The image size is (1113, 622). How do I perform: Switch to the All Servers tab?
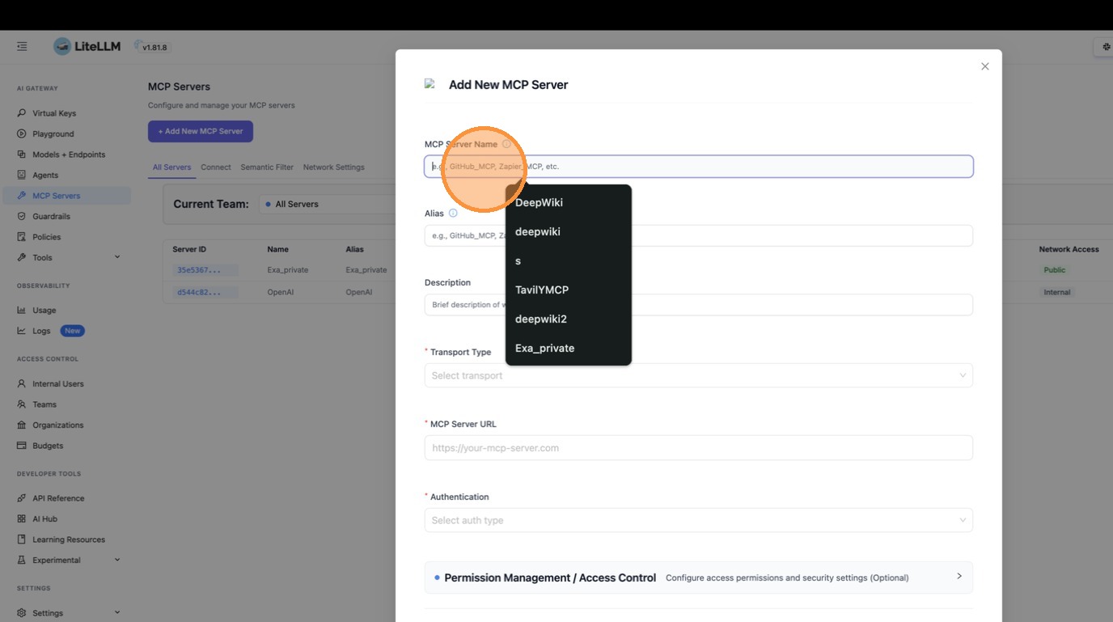tap(172, 167)
